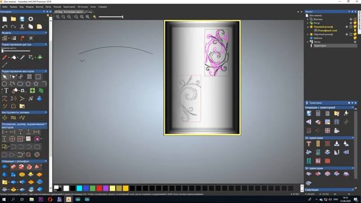Image resolution: width=361 pixels, height=203 pixels.
Task: Toggle visibility bulb for Шаблон row
Action: [x=355, y=38]
